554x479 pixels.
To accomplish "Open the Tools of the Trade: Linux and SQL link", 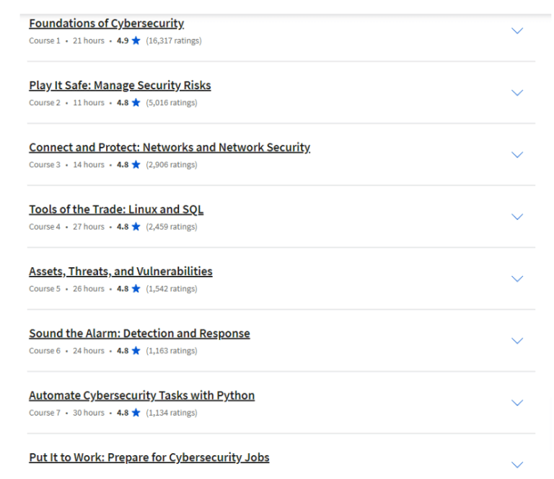I will pos(116,210).
